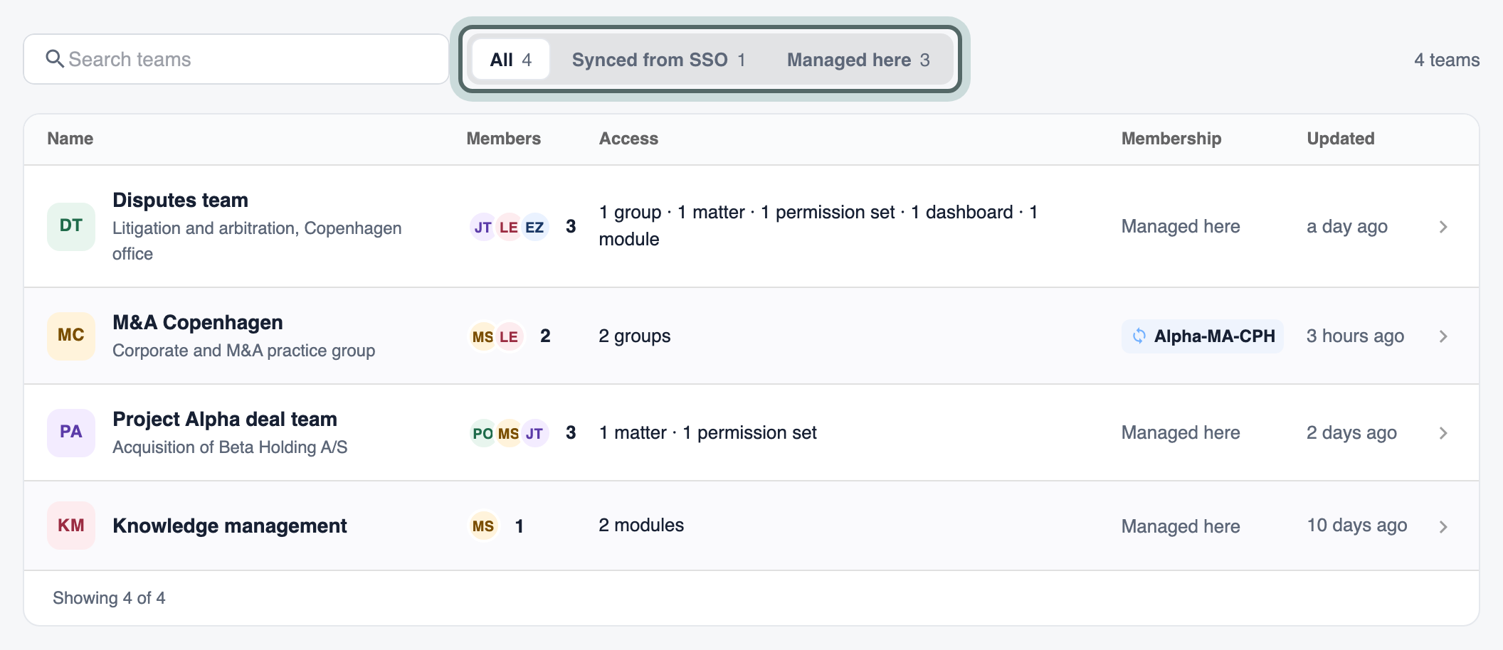Viewport: 1503px width, 650px height.
Task: Switch to Managed here tab
Action: (x=858, y=60)
